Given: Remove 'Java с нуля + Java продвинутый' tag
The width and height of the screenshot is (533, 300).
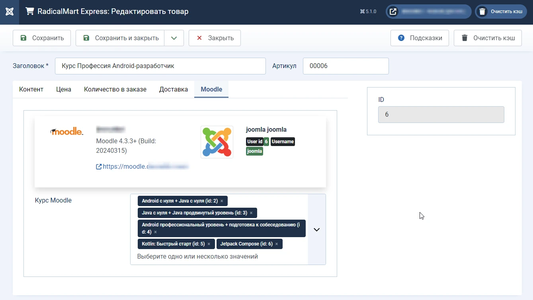Looking at the screenshot, I should 251,213.
